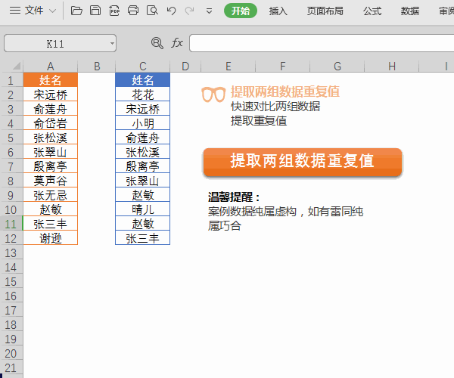454x378 pixels.
Task: Click orange 姓名 header cell in column A
Action: [51, 80]
